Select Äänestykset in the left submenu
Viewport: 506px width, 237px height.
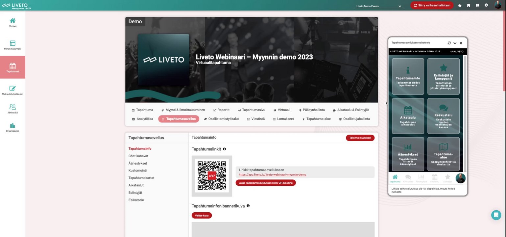coord(138,163)
